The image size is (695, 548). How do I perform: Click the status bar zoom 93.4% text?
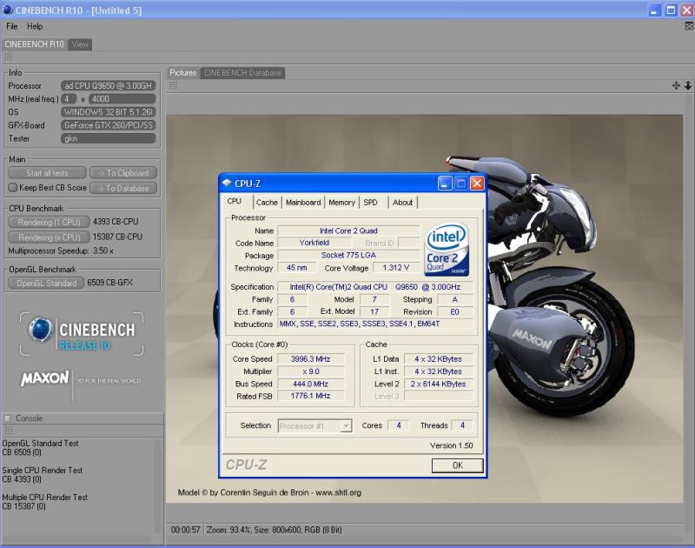coord(228,530)
